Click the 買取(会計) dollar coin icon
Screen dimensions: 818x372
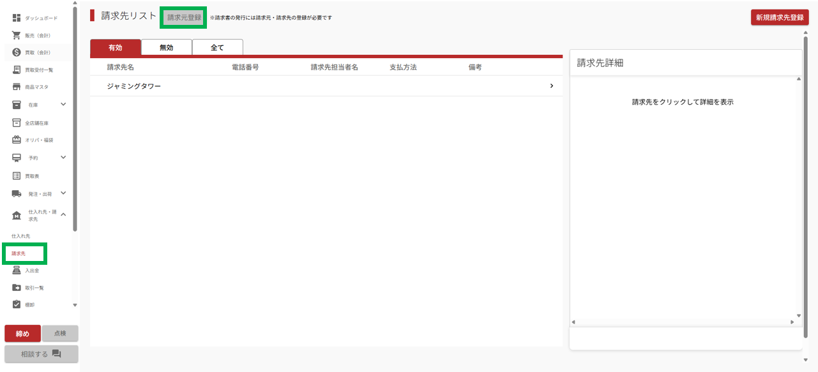point(17,52)
